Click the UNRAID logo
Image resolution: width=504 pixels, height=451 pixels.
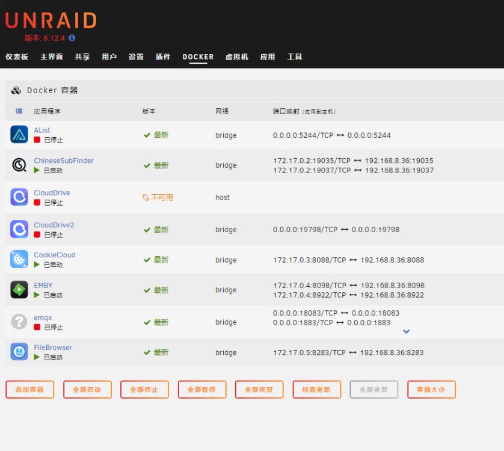pyautogui.click(x=51, y=20)
